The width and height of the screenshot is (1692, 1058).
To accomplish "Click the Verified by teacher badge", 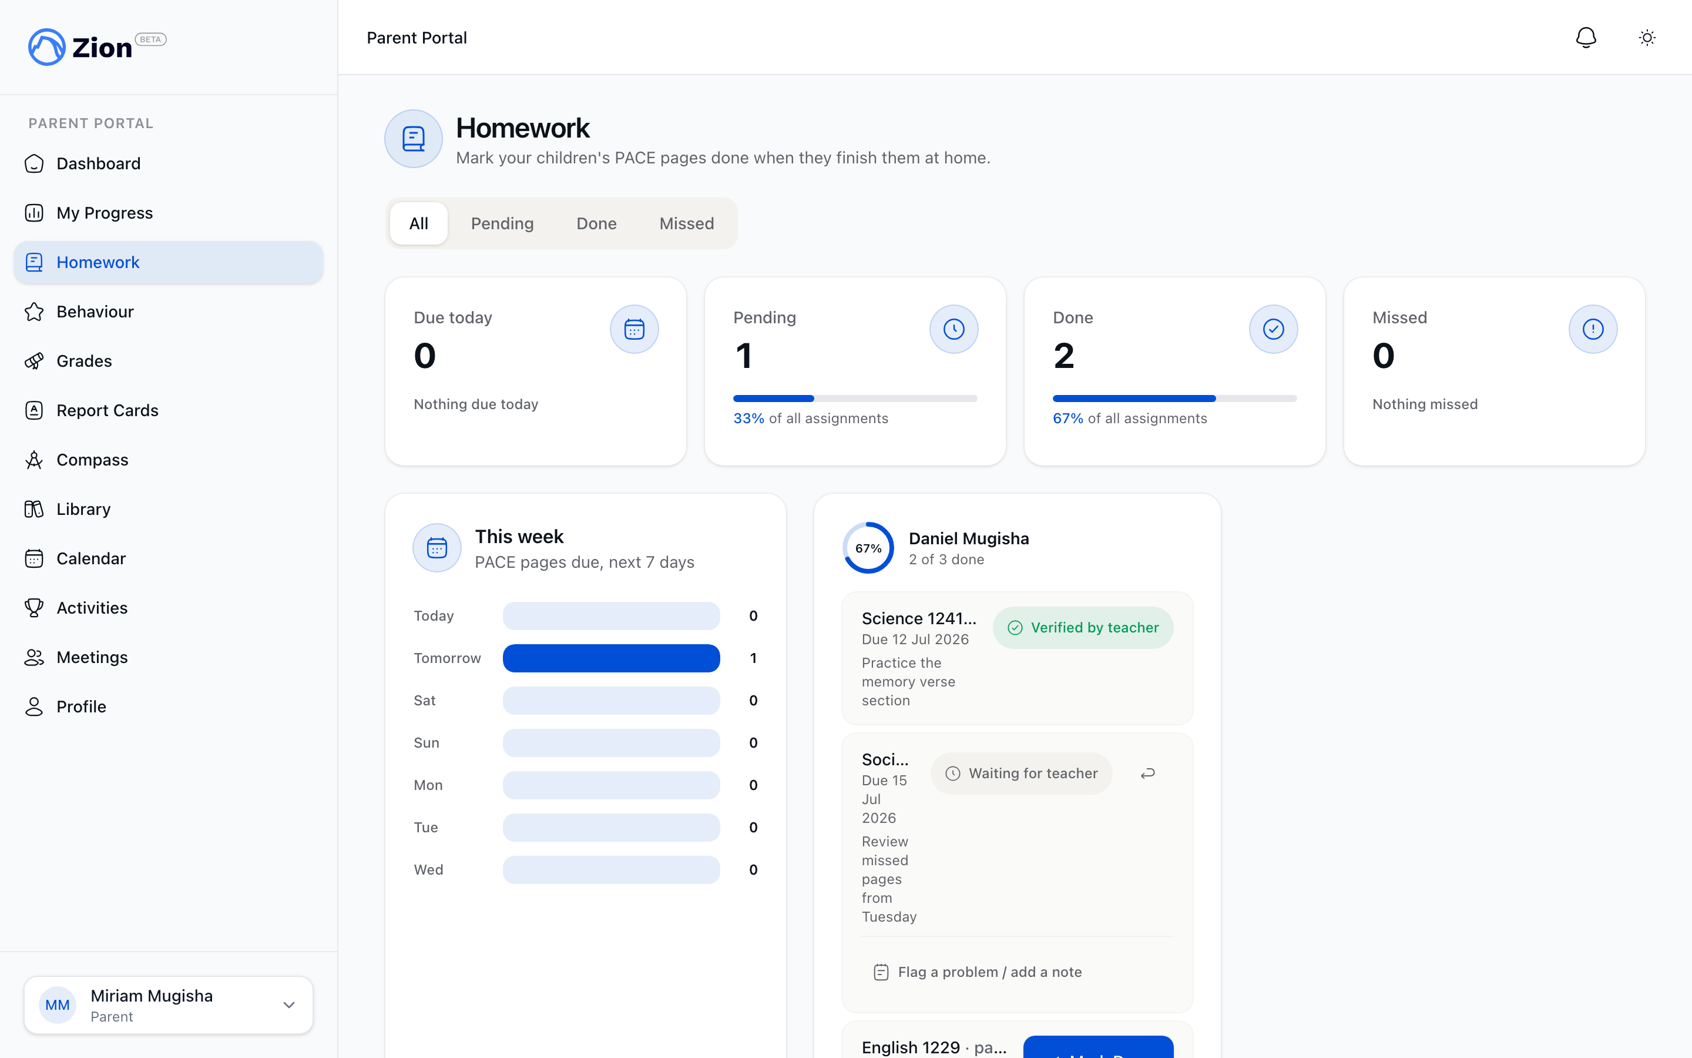I will (1083, 628).
